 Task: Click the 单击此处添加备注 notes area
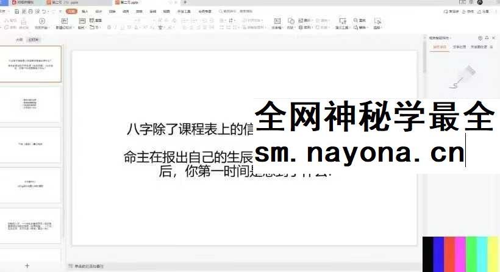click(x=89, y=266)
